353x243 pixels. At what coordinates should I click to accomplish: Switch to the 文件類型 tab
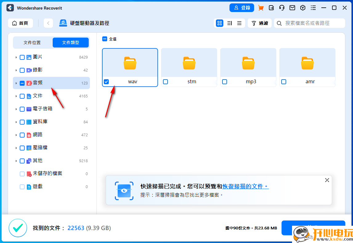tap(71, 42)
